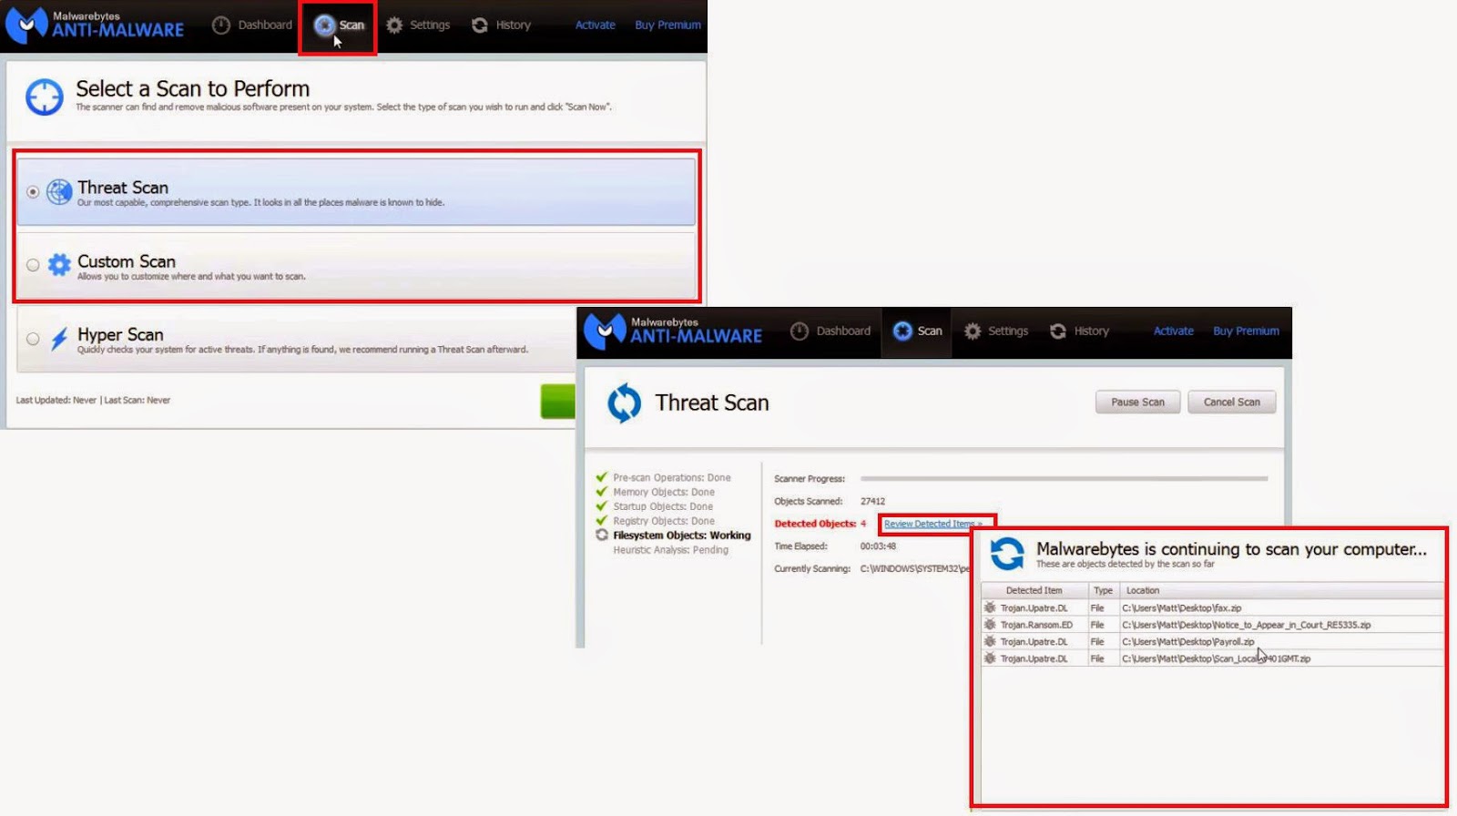Click the crosshair icon beside Select a Scan
The width and height of the screenshot is (1457, 816).
[44, 97]
